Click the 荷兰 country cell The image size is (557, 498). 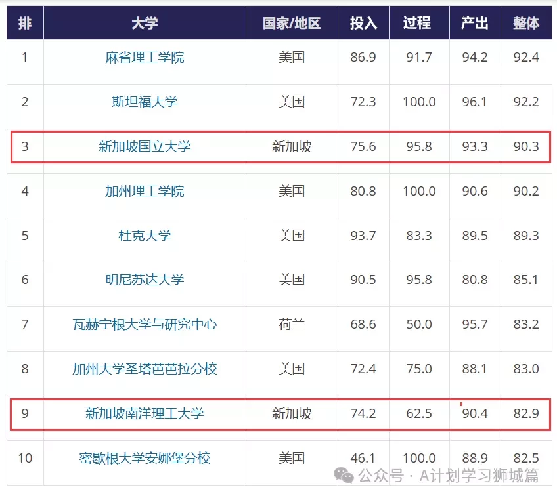point(292,324)
